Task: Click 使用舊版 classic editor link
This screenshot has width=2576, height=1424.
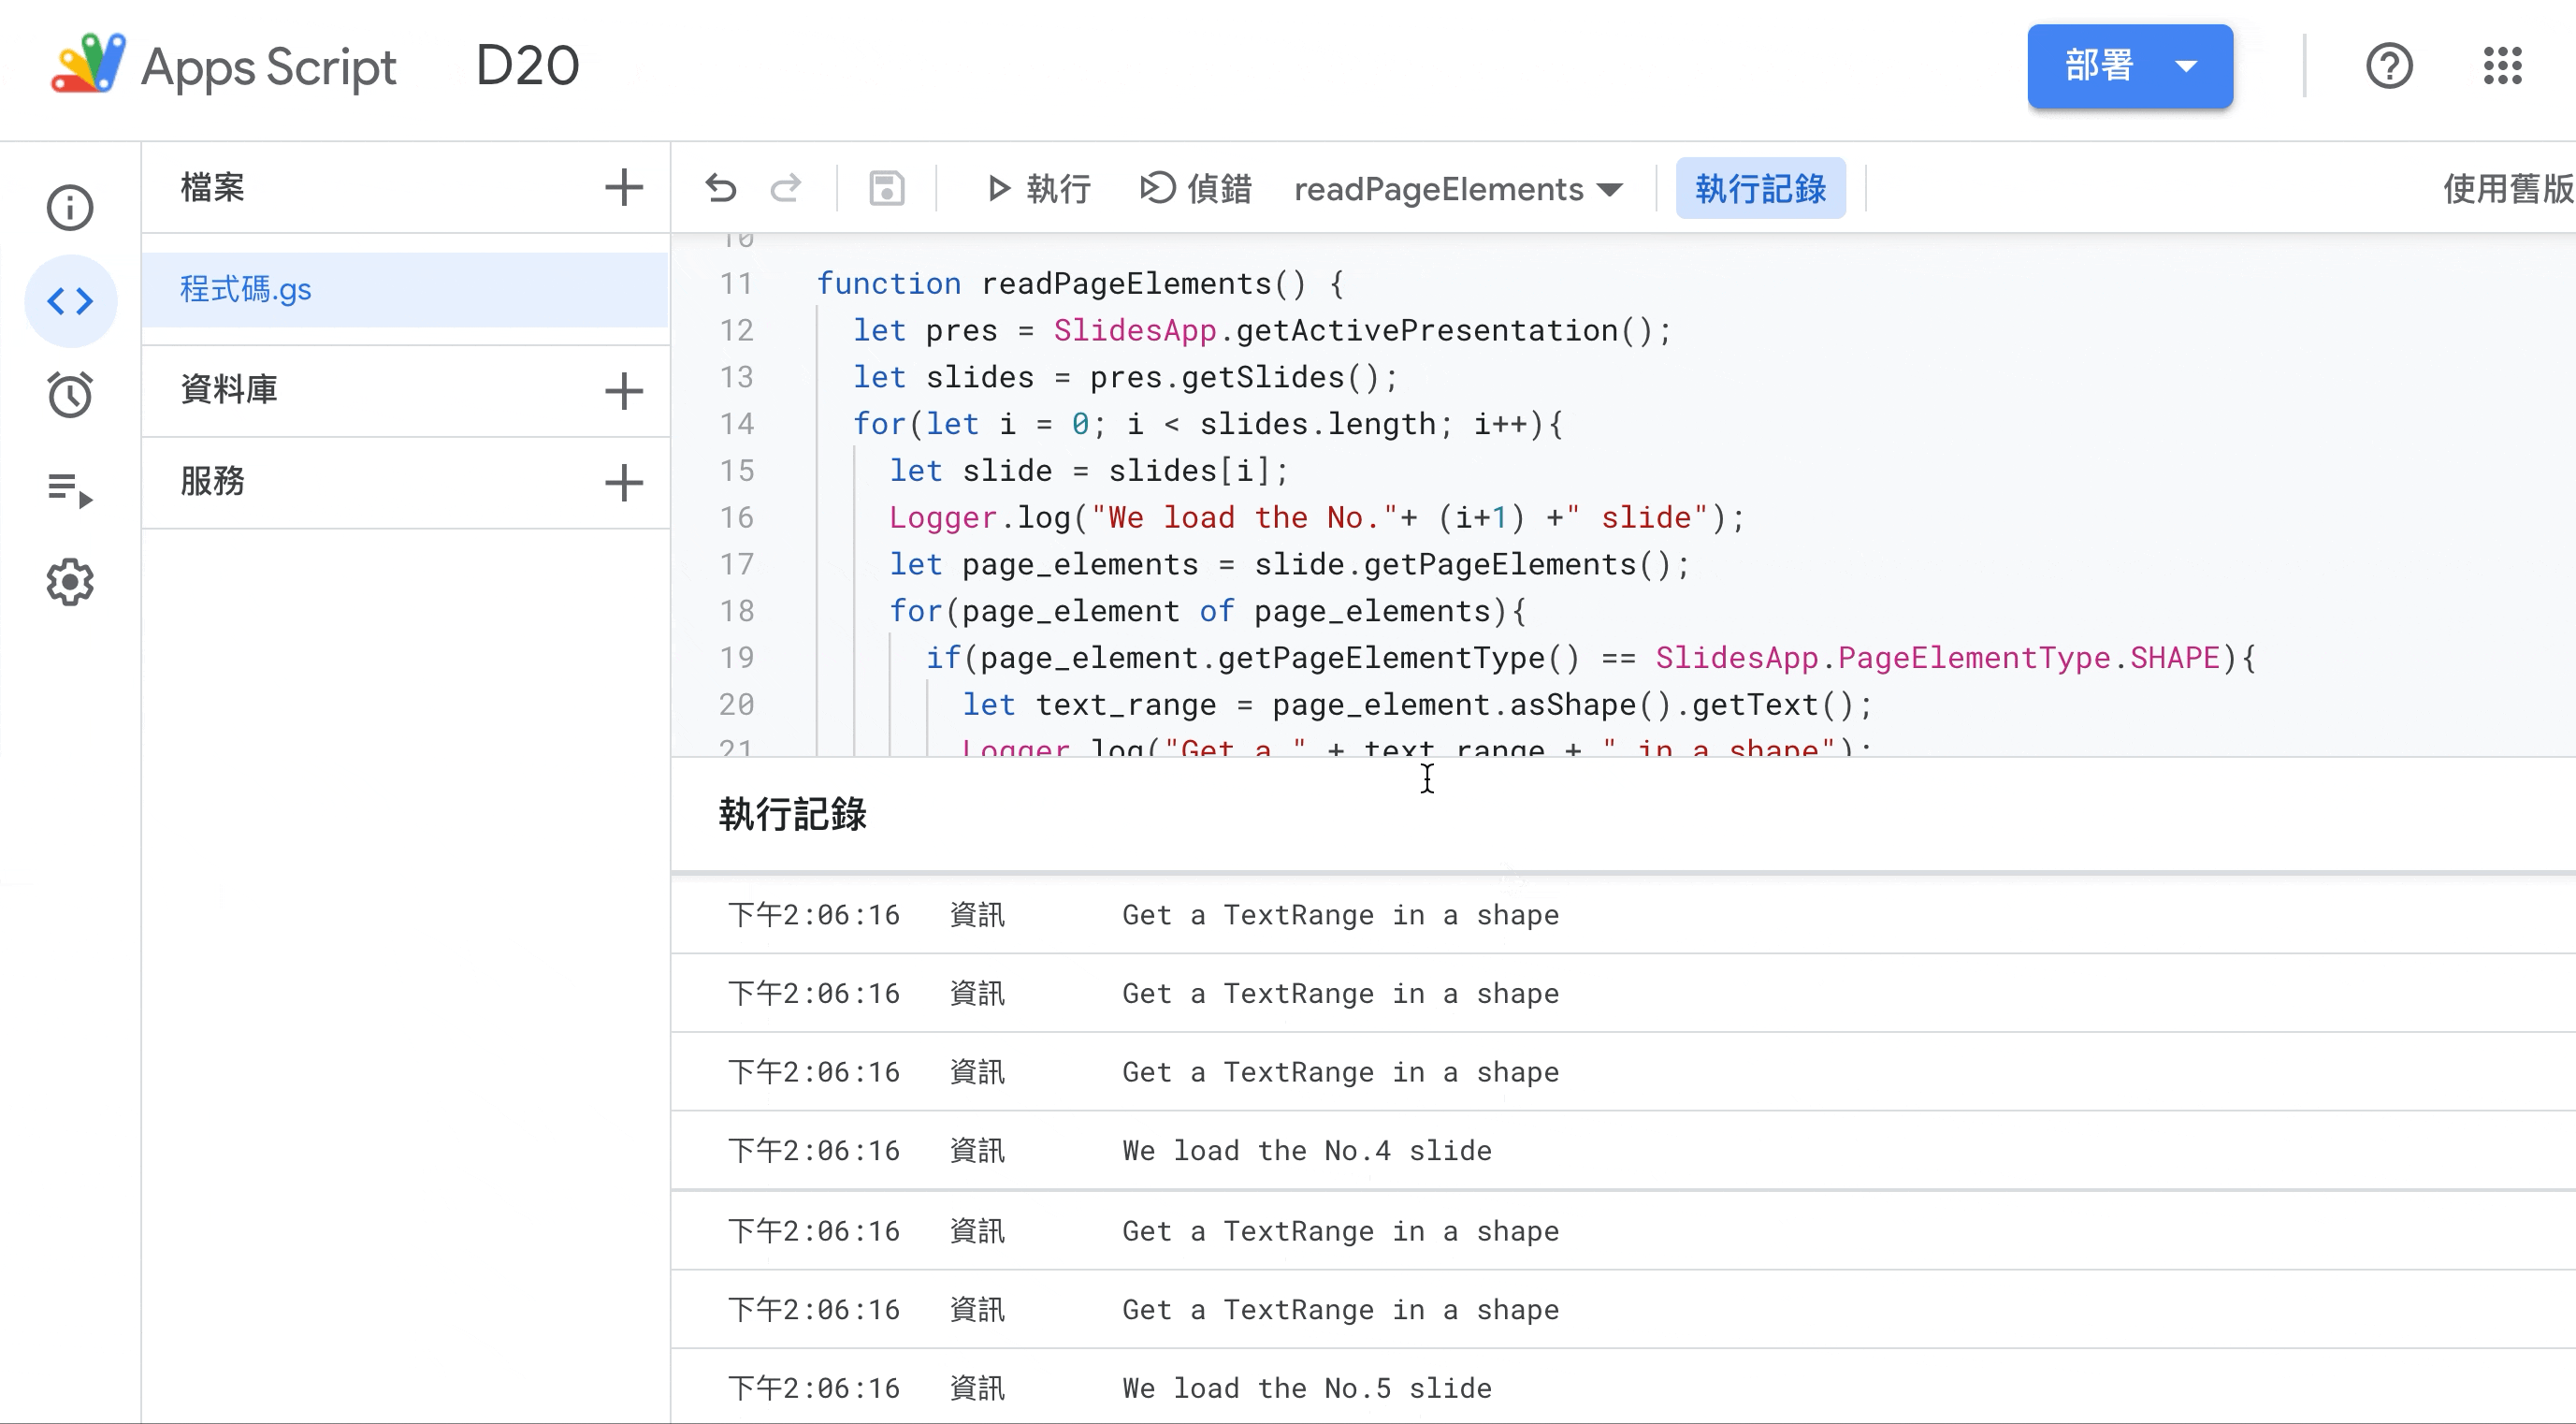Action: 2509,188
